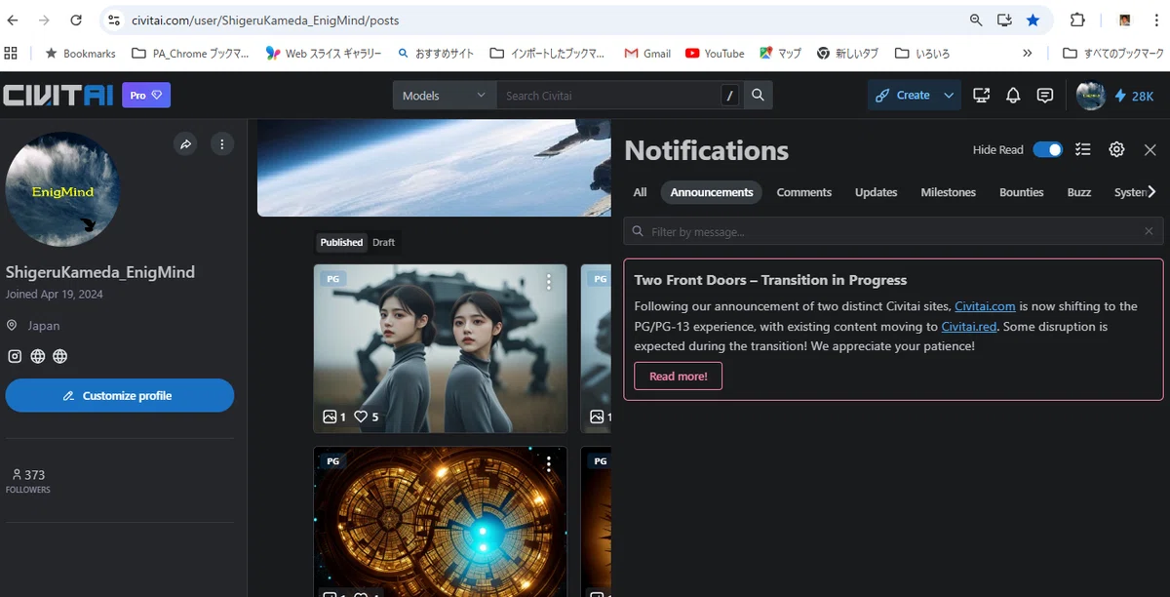Click the Read more! button

(679, 376)
